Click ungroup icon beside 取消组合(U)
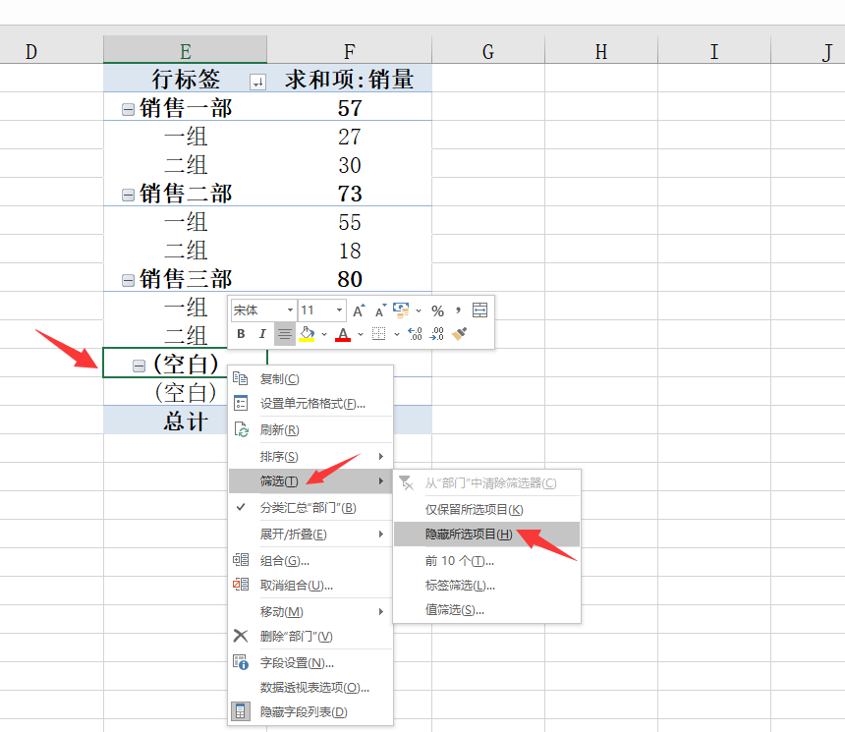Image resolution: width=845 pixels, height=732 pixels. coord(241,584)
